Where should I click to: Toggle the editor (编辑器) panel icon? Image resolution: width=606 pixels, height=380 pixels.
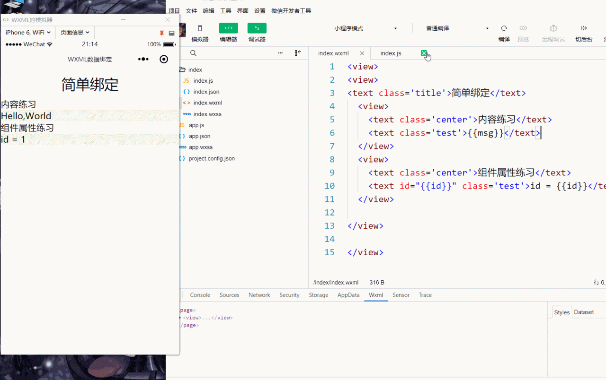click(228, 28)
